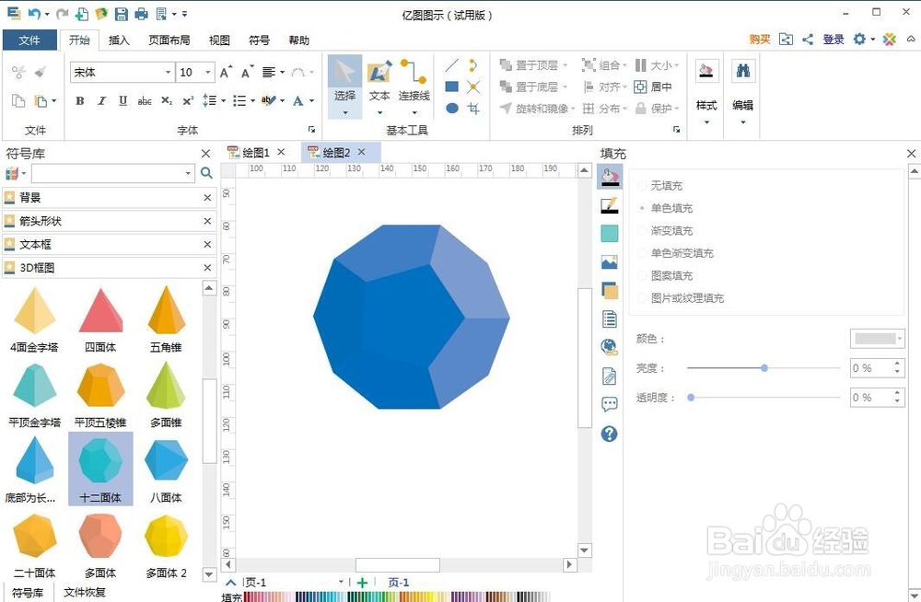Apply strikethrough formatting
The width and height of the screenshot is (921, 602).
[x=145, y=101]
